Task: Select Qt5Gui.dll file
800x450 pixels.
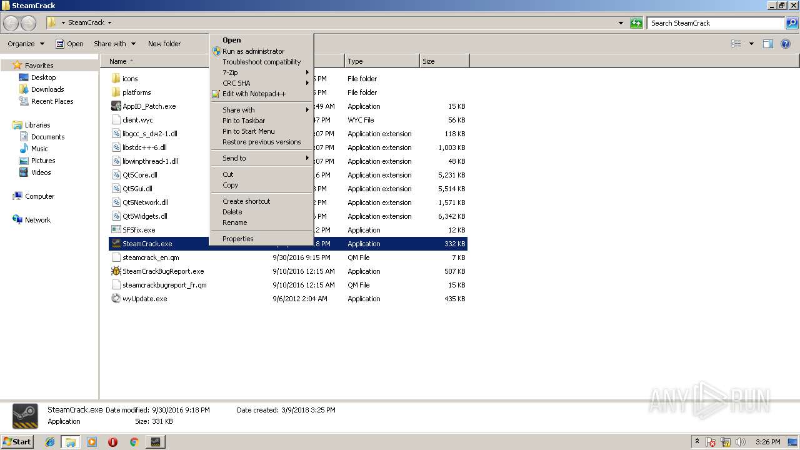Action: 137,189
